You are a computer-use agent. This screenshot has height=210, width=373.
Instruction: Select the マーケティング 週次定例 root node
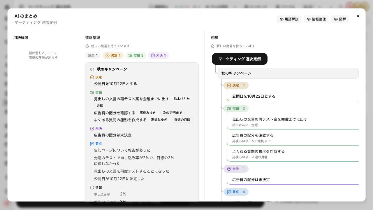click(x=240, y=59)
